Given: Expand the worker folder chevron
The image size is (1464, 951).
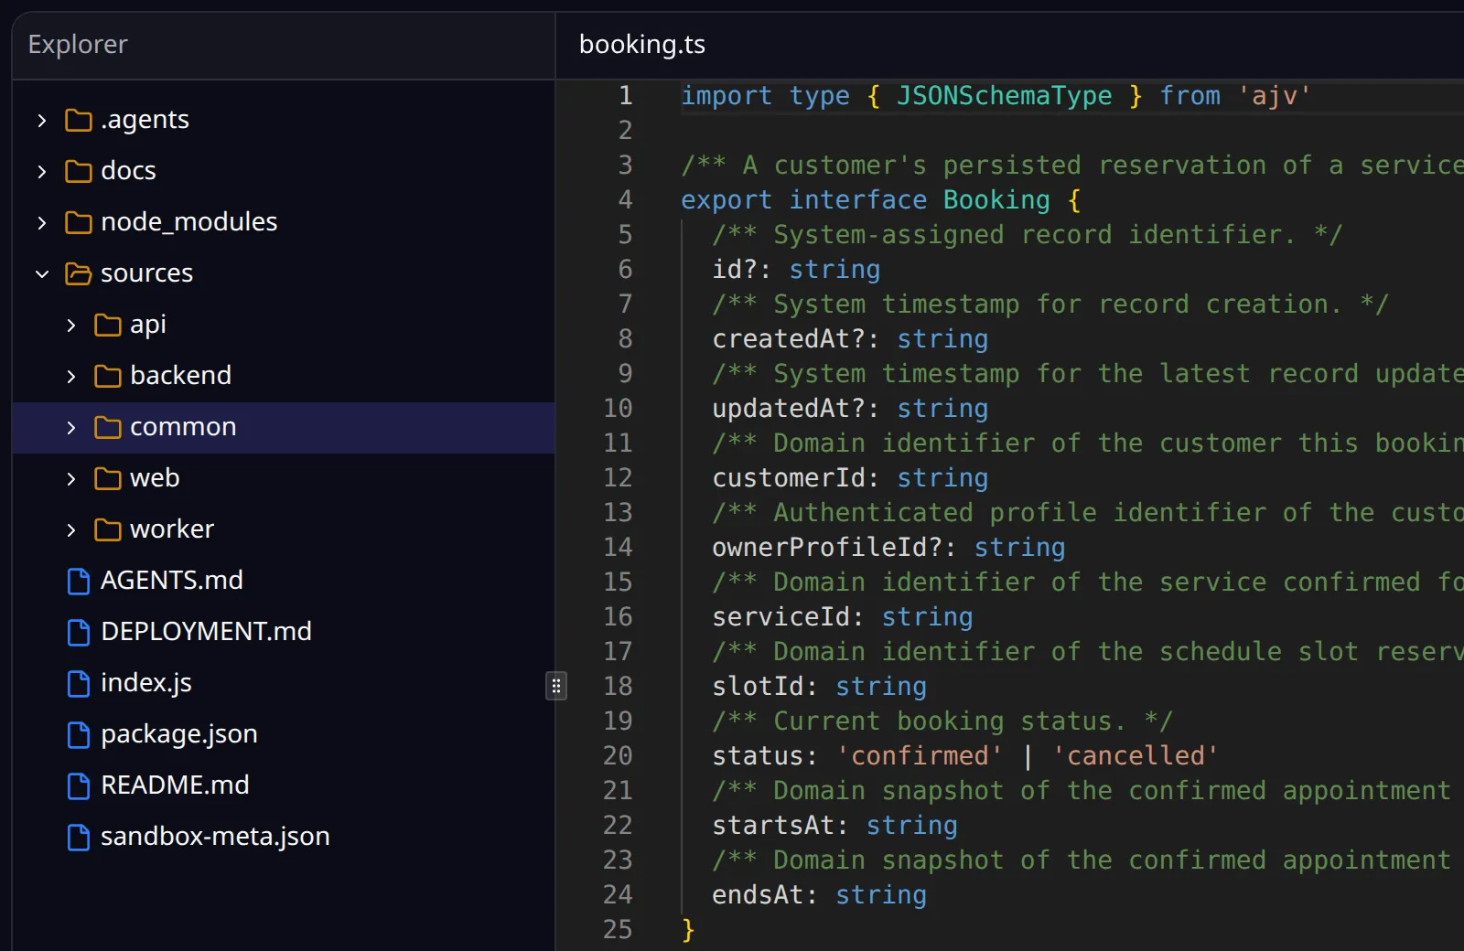Looking at the screenshot, I should click(70, 529).
